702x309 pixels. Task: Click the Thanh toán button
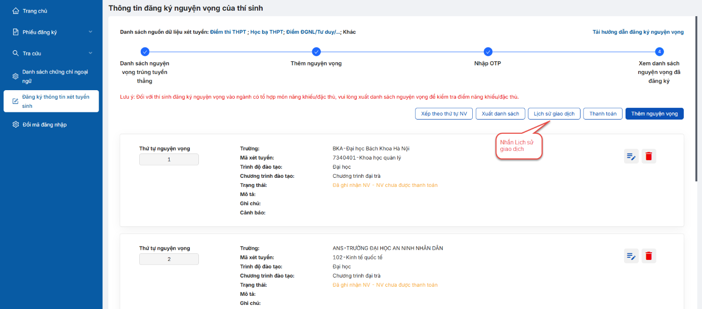click(x=603, y=113)
